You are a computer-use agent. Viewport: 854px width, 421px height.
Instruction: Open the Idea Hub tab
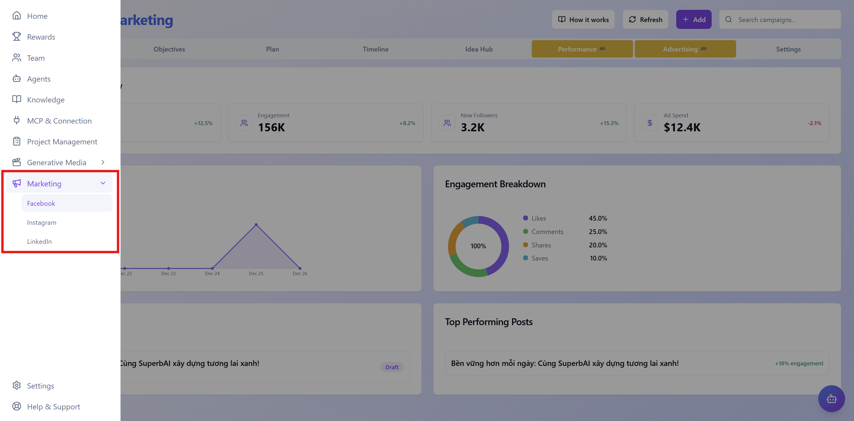coord(479,49)
